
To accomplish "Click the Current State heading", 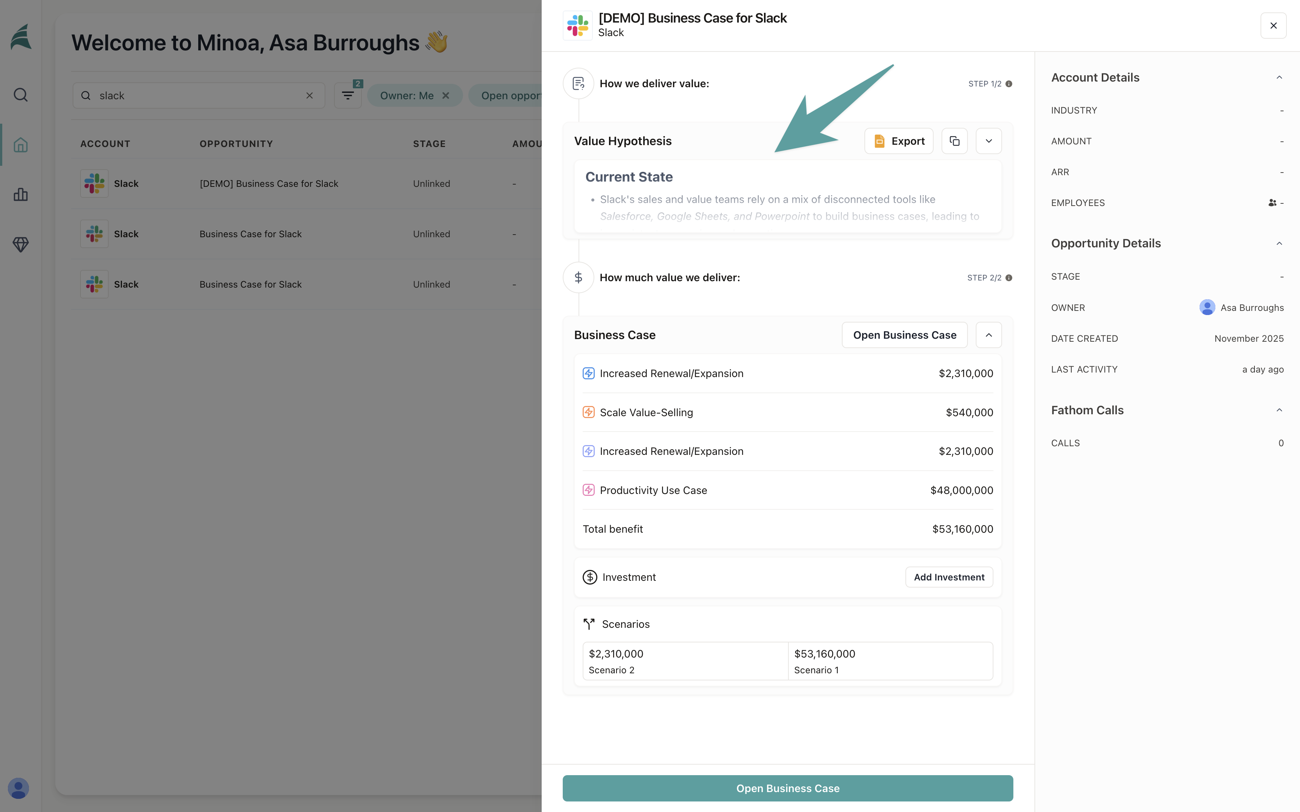I will [629, 177].
